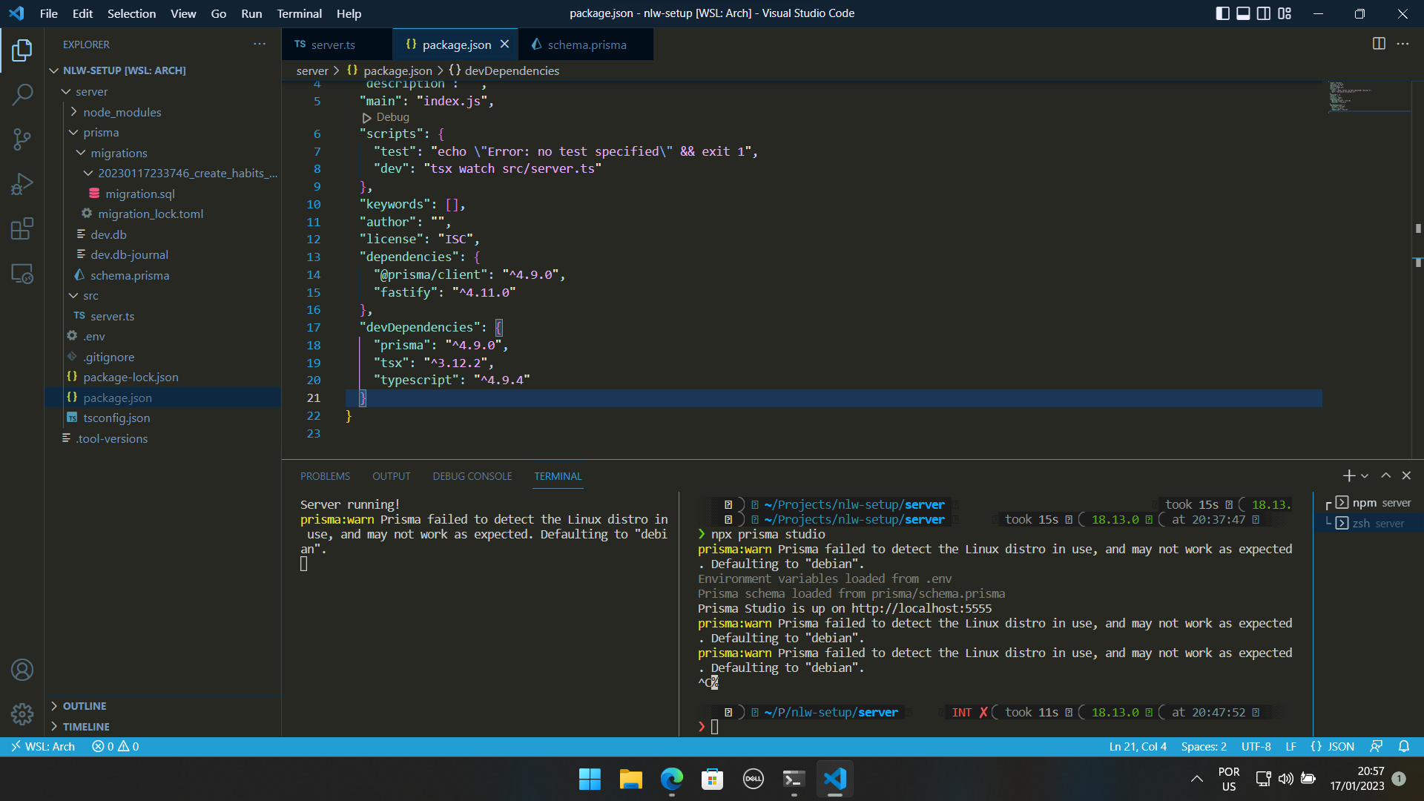Open Source Control view
Image resolution: width=1424 pixels, height=801 pixels.
(x=22, y=139)
